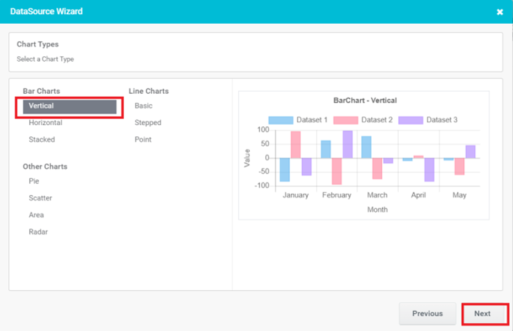Screen dimensions: 513x331
Task: Click the Select a Chart Type subtitle
Action: click(x=45, y=59)
